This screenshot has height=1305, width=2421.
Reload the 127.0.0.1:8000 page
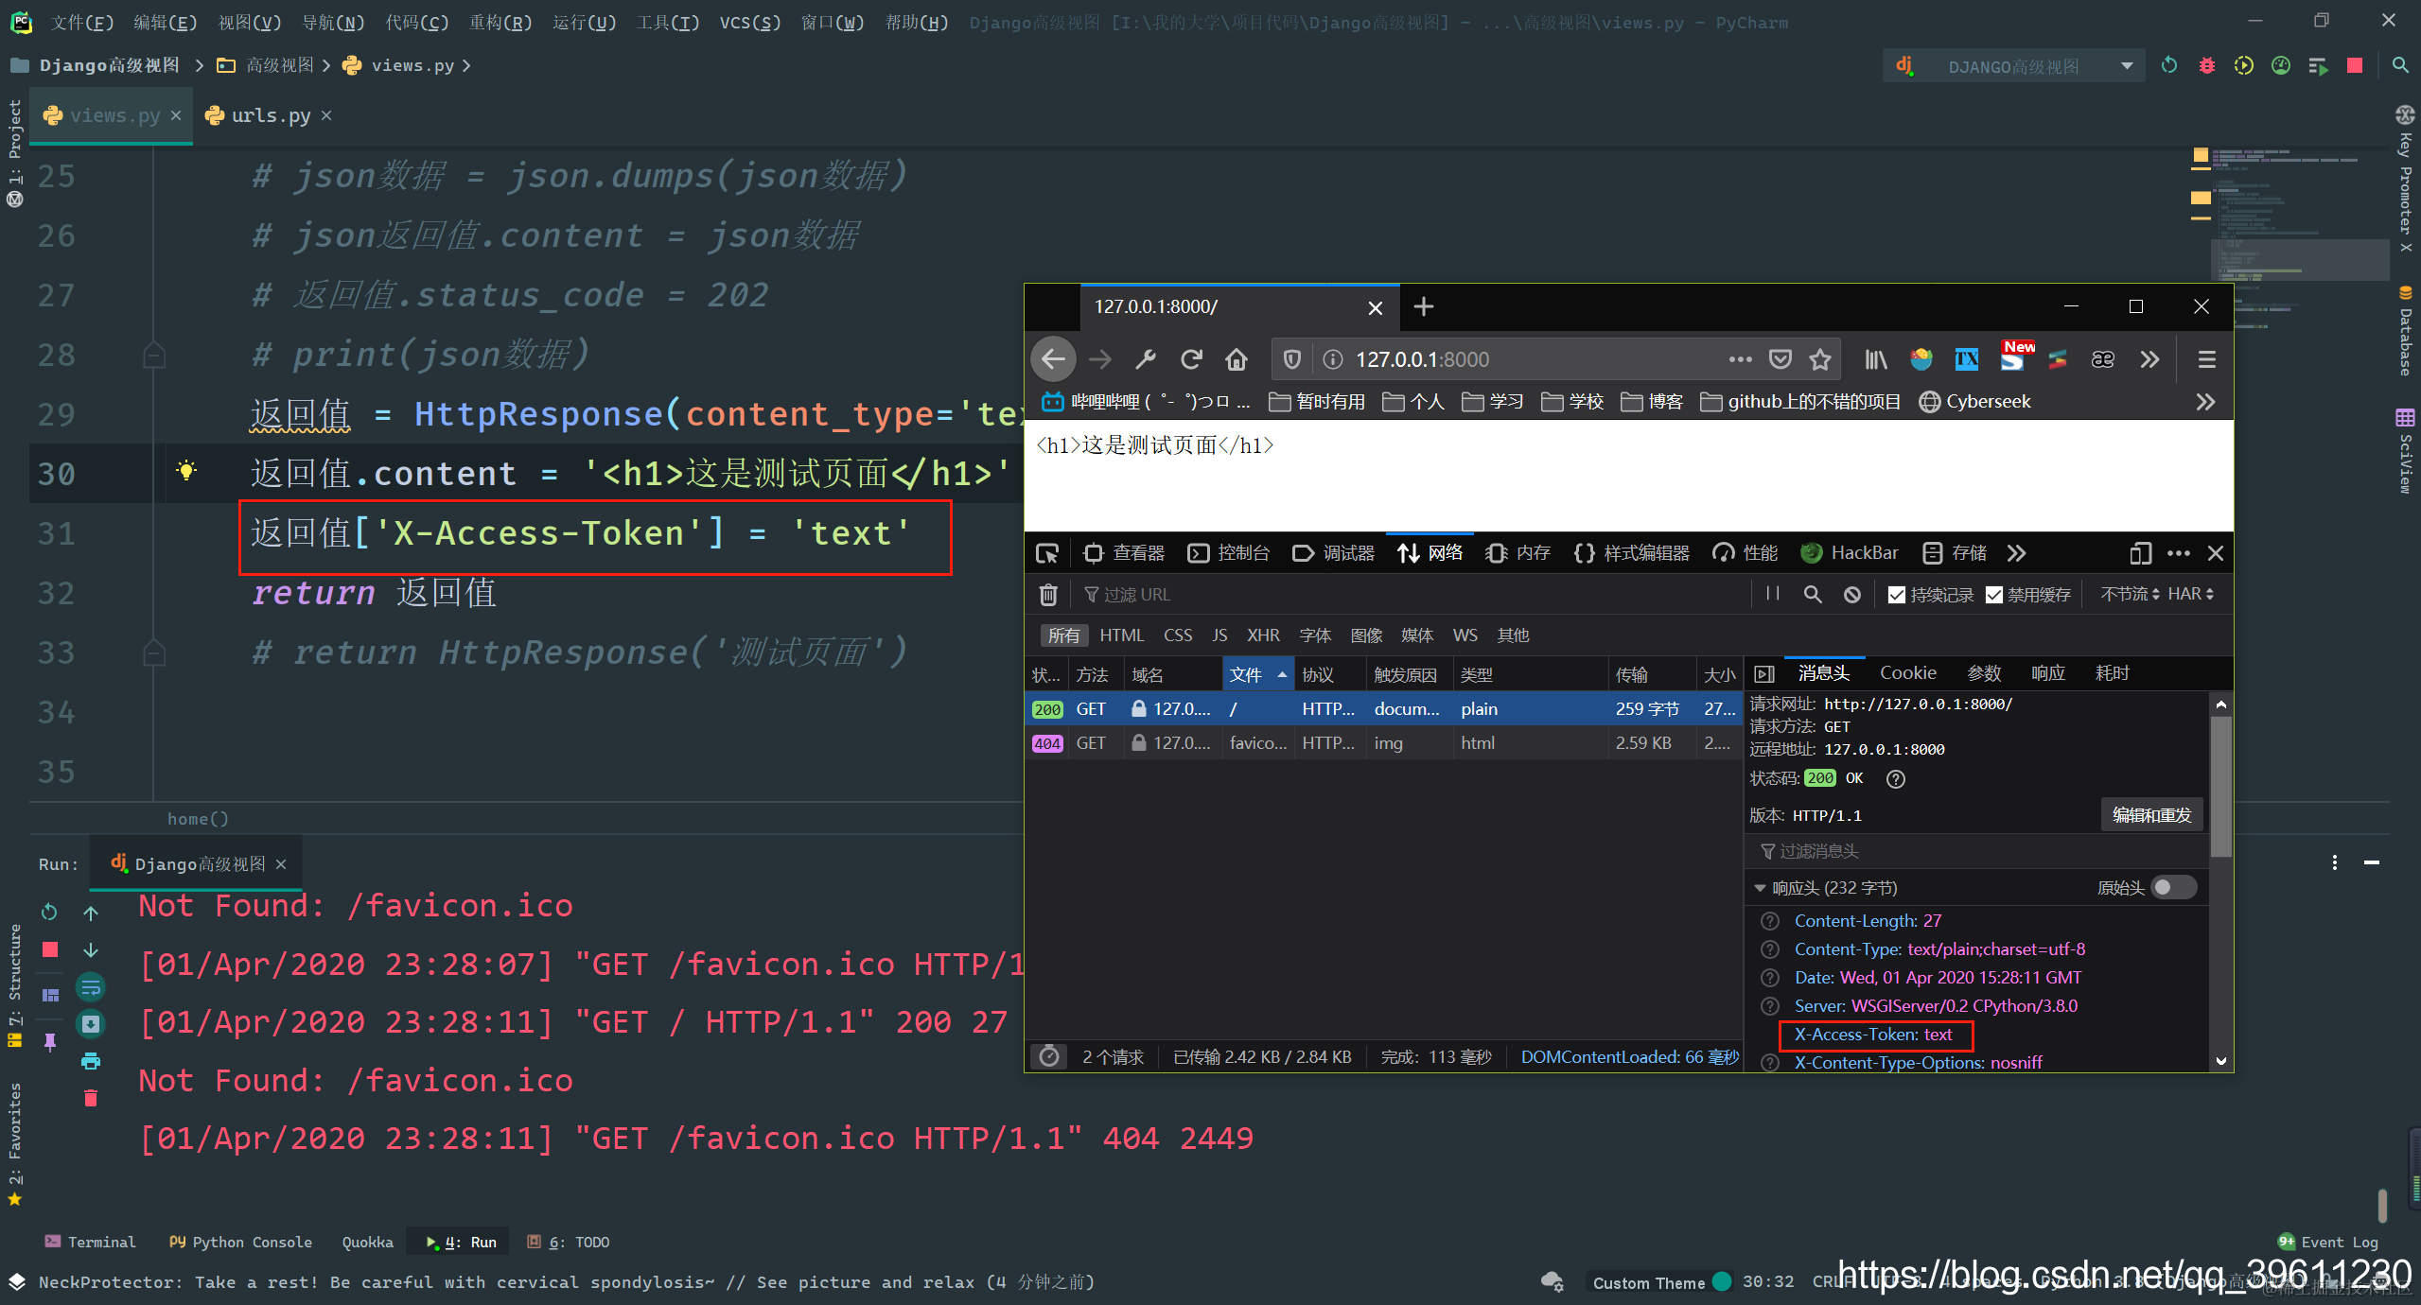tap(1191, 359)
